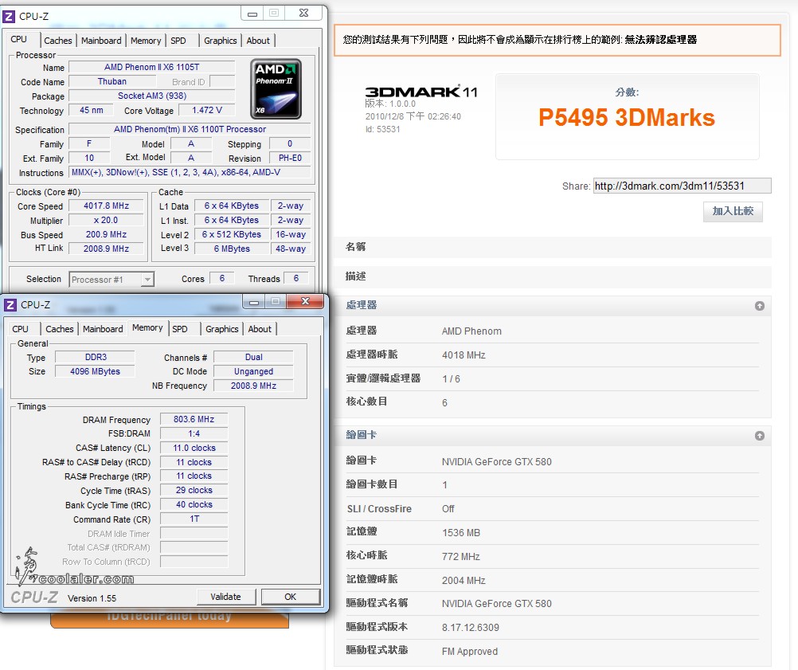The height and width of the screenshot is (670, 798).
Task: Click the AMD Phenom II processor logo
Action: (x=276, y=88)
